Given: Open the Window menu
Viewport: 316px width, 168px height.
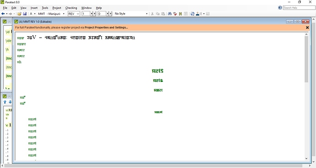Looking at the screenshot, I should tap(87, 8).
